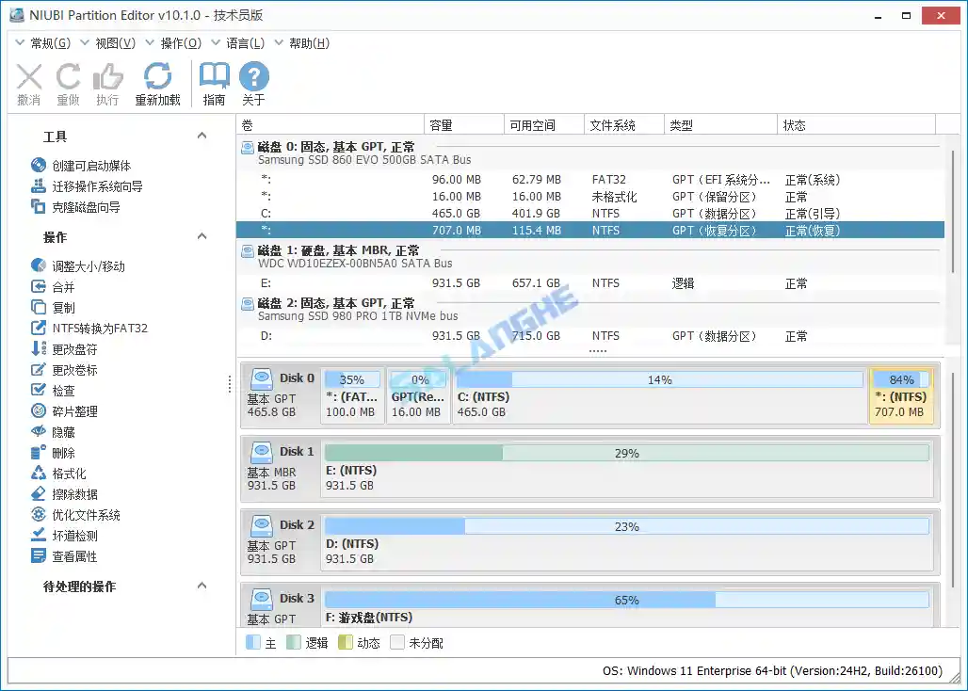Select the 96.00 MB FAT32 EFI row

590,180
